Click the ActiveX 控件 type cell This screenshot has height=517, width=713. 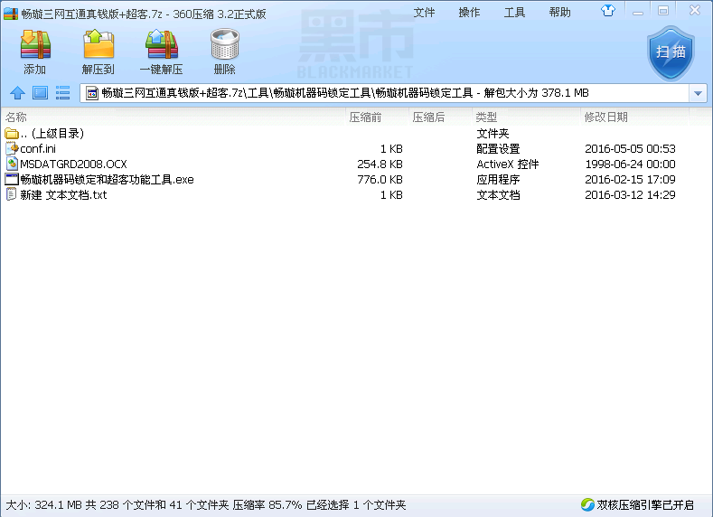[508, 164]
